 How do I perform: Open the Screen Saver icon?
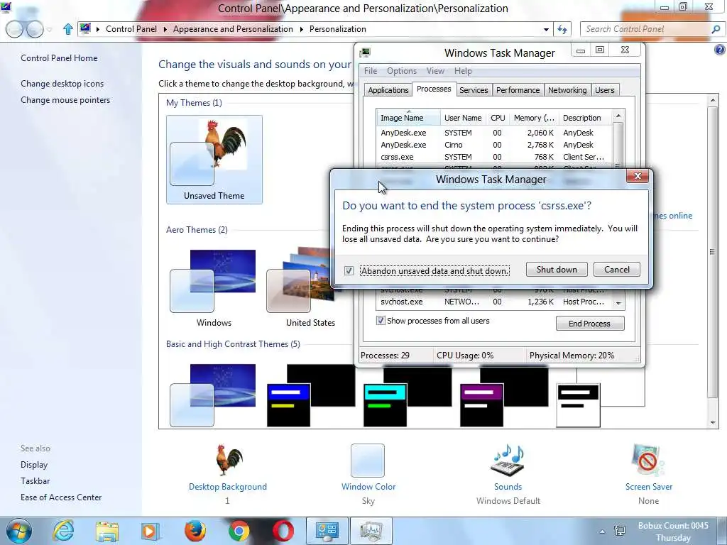click(647, 460)
